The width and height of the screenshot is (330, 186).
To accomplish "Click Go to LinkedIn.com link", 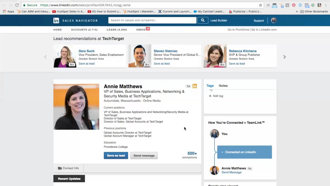I will click(264, 30).
